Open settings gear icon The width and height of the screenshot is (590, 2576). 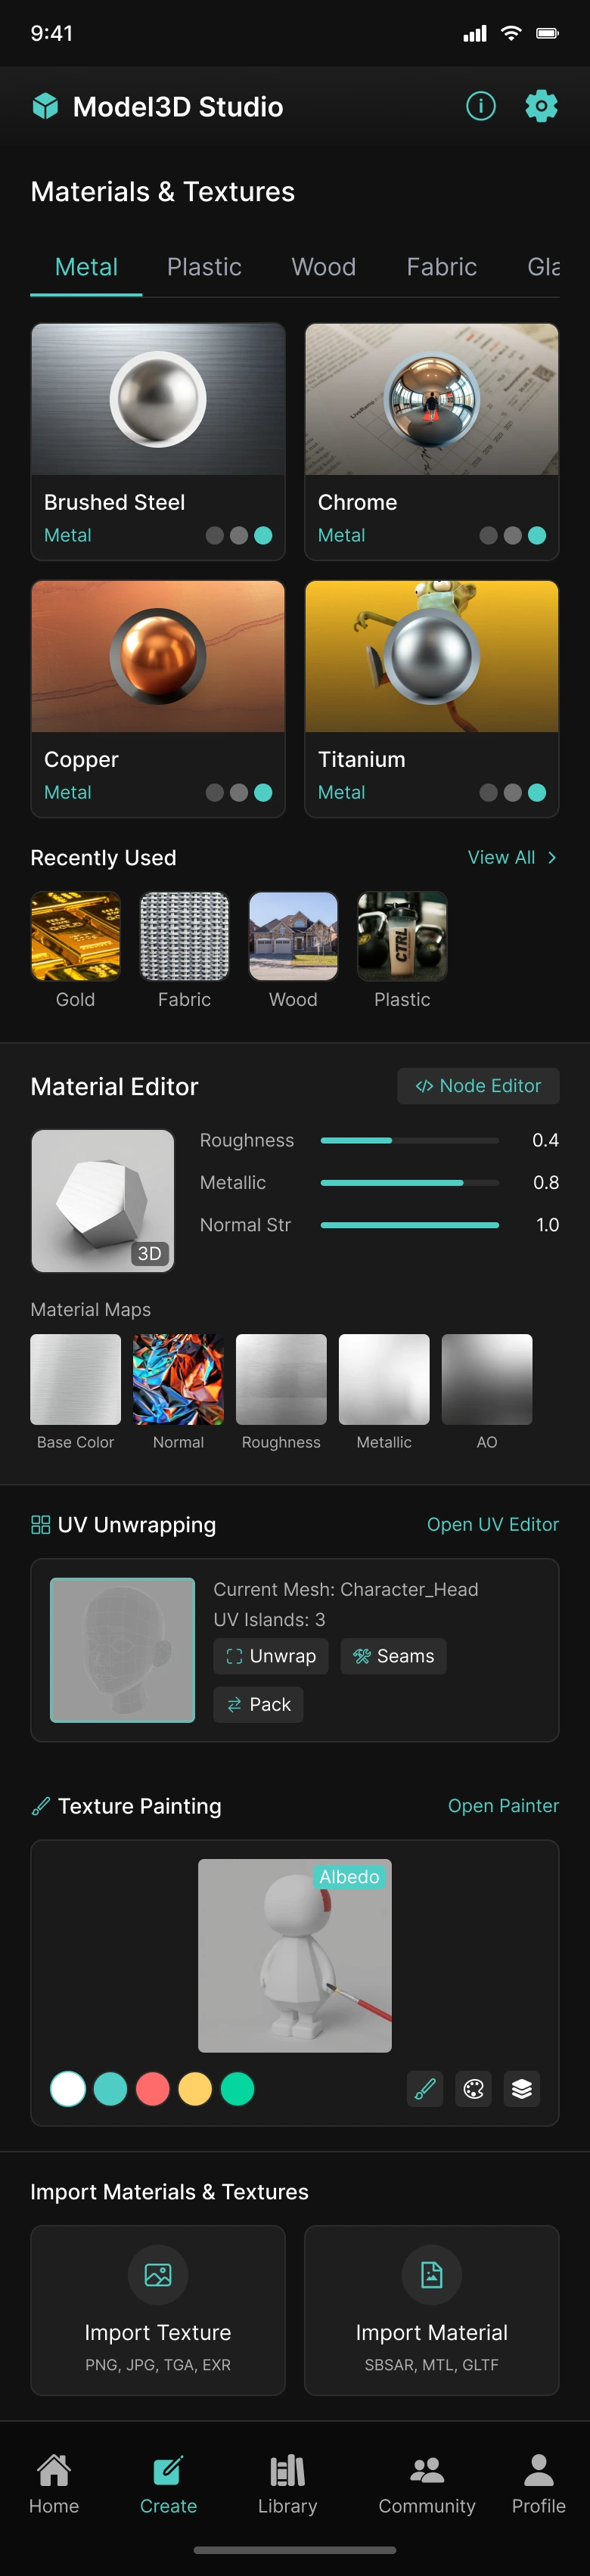pyautogui.click(x=541, y=106)
